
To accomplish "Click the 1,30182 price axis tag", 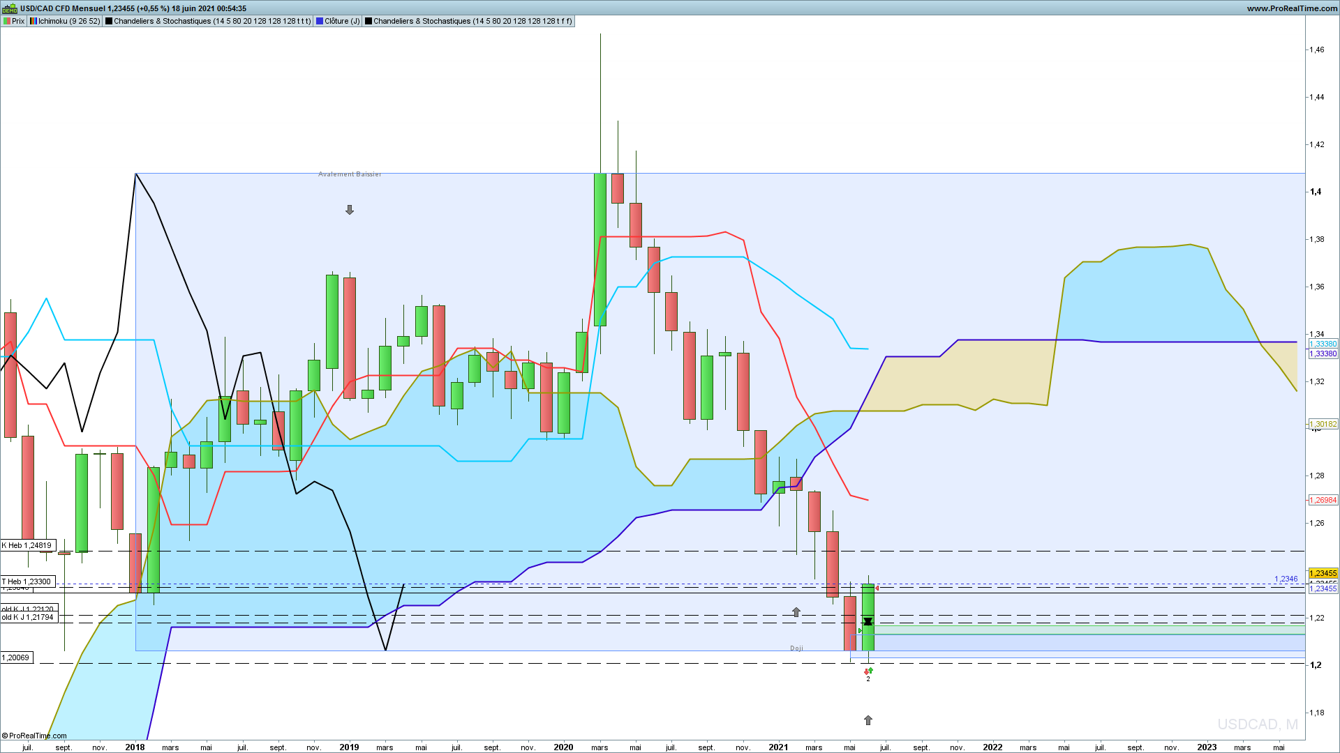I will pyautogui.click(x=1323, y=424).
